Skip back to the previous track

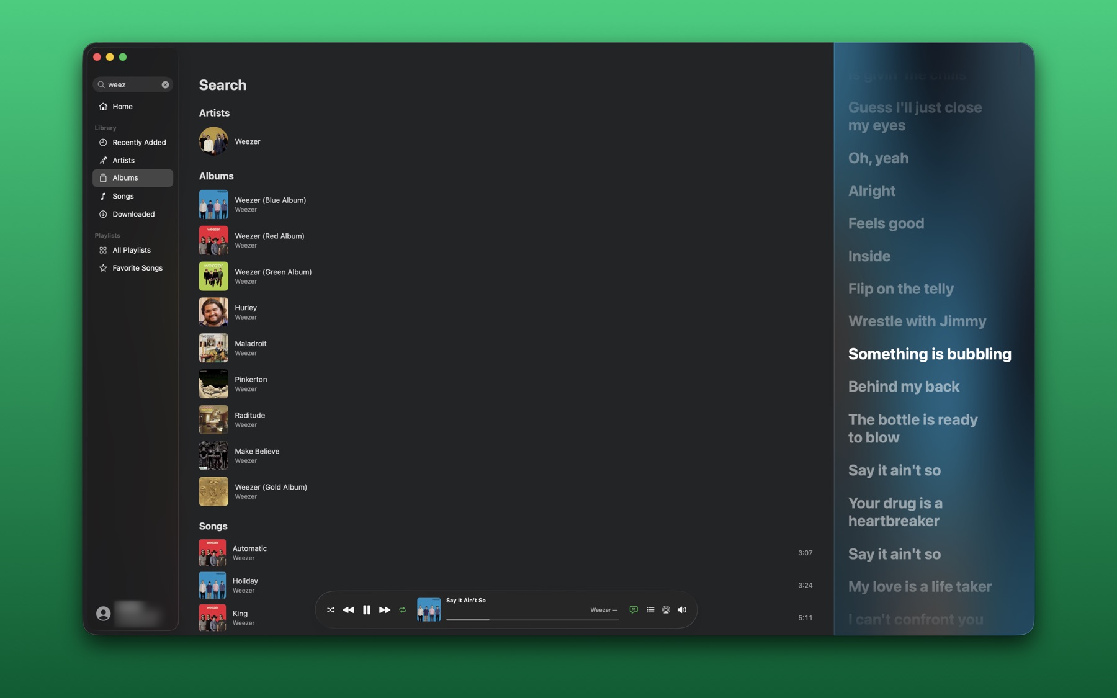point(348,610)
